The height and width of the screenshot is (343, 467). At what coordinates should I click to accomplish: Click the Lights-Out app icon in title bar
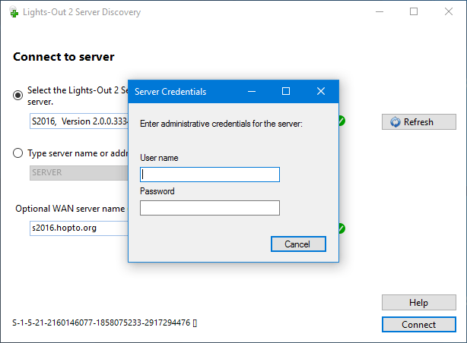(x=13, y=12)
